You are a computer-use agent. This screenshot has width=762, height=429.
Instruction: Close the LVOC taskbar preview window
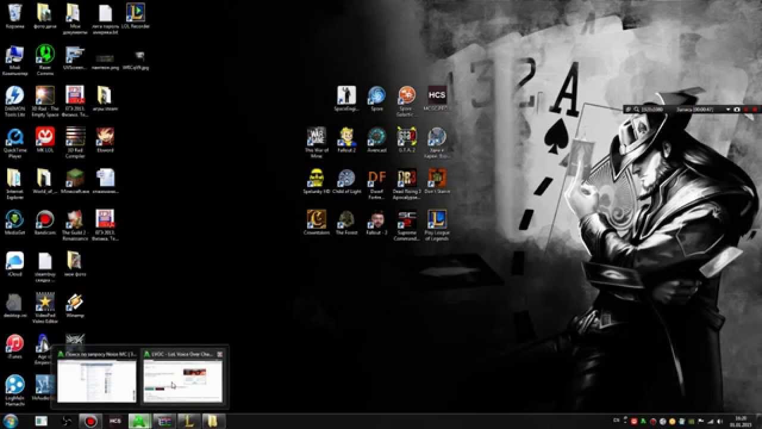[x=220, y=354]
